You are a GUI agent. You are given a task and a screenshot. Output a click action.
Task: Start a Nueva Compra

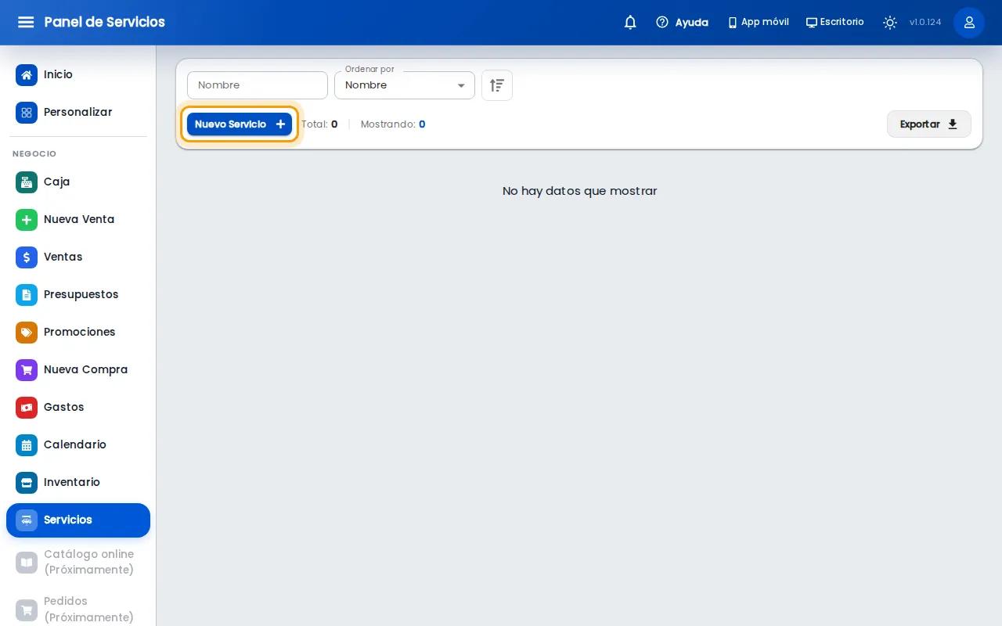pos(78,369)
